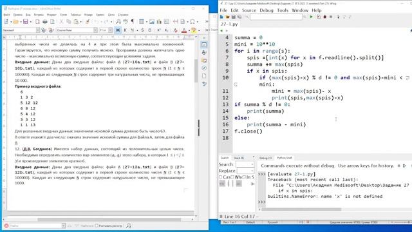Screen dimensions: 412x232
Task: Switch to the Stack Data tab in Wing
Action: click(x=239, y=158)
